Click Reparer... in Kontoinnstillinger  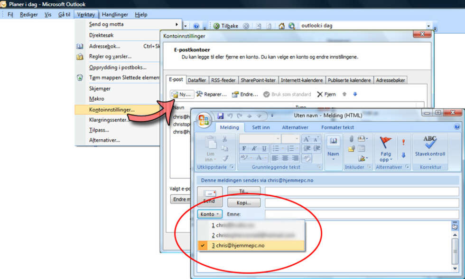[212, 94]
